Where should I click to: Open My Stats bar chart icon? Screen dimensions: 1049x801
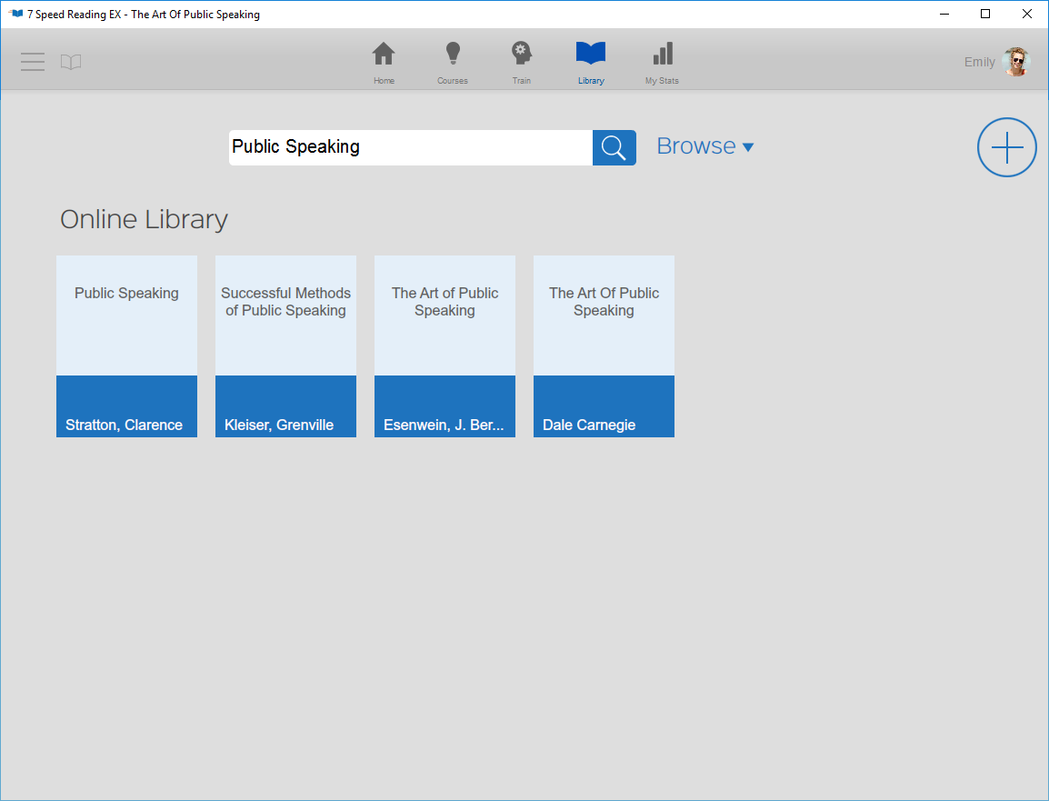tap(662, 55)
